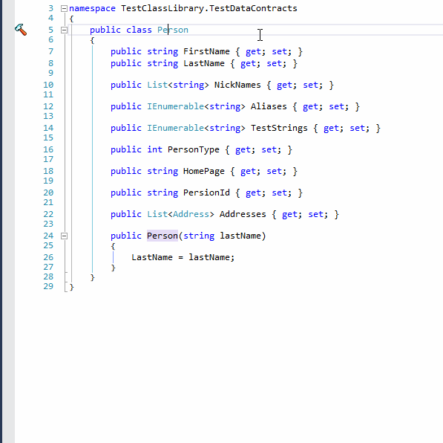Click the lastName parameter in constructor signature

click(x=240, y=236)
